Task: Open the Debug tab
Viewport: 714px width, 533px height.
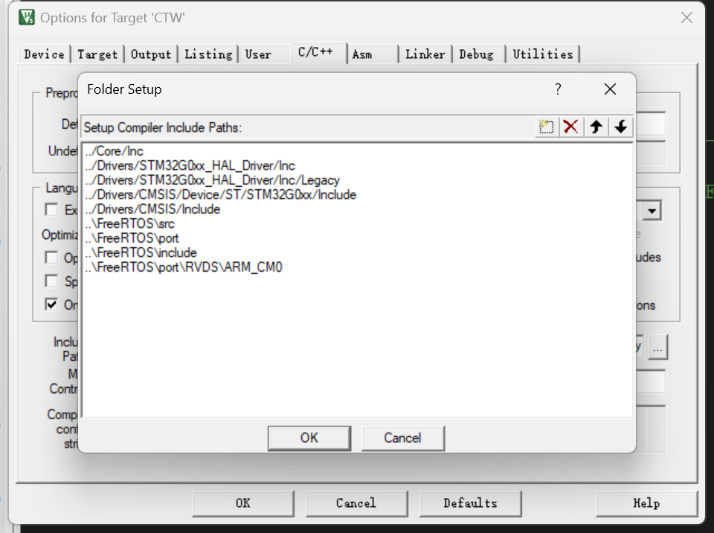Action: pyautogui.click(x=476, y=54)
